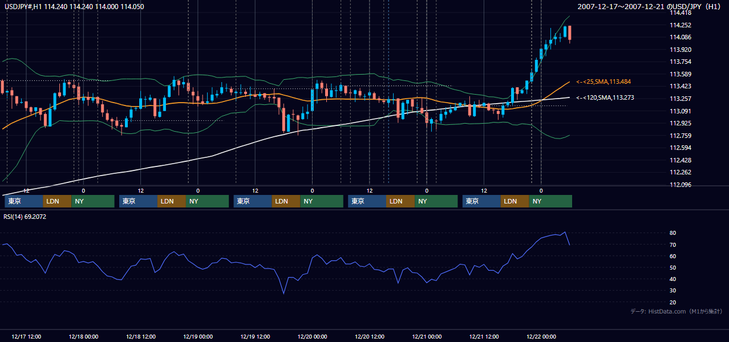Click the 12/21 00:00 date axis label
Screen dimensions: 729x342
click(427, 337)
